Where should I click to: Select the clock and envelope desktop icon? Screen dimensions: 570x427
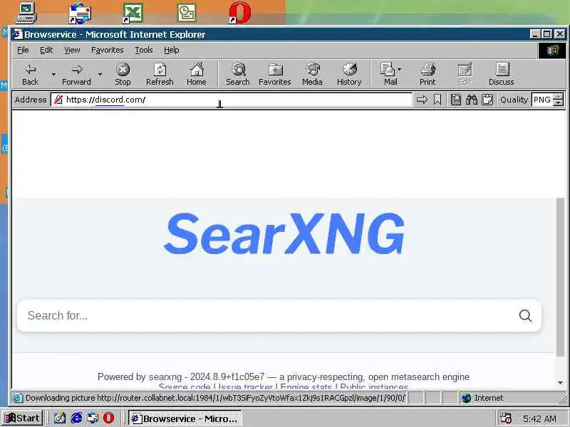187,13
